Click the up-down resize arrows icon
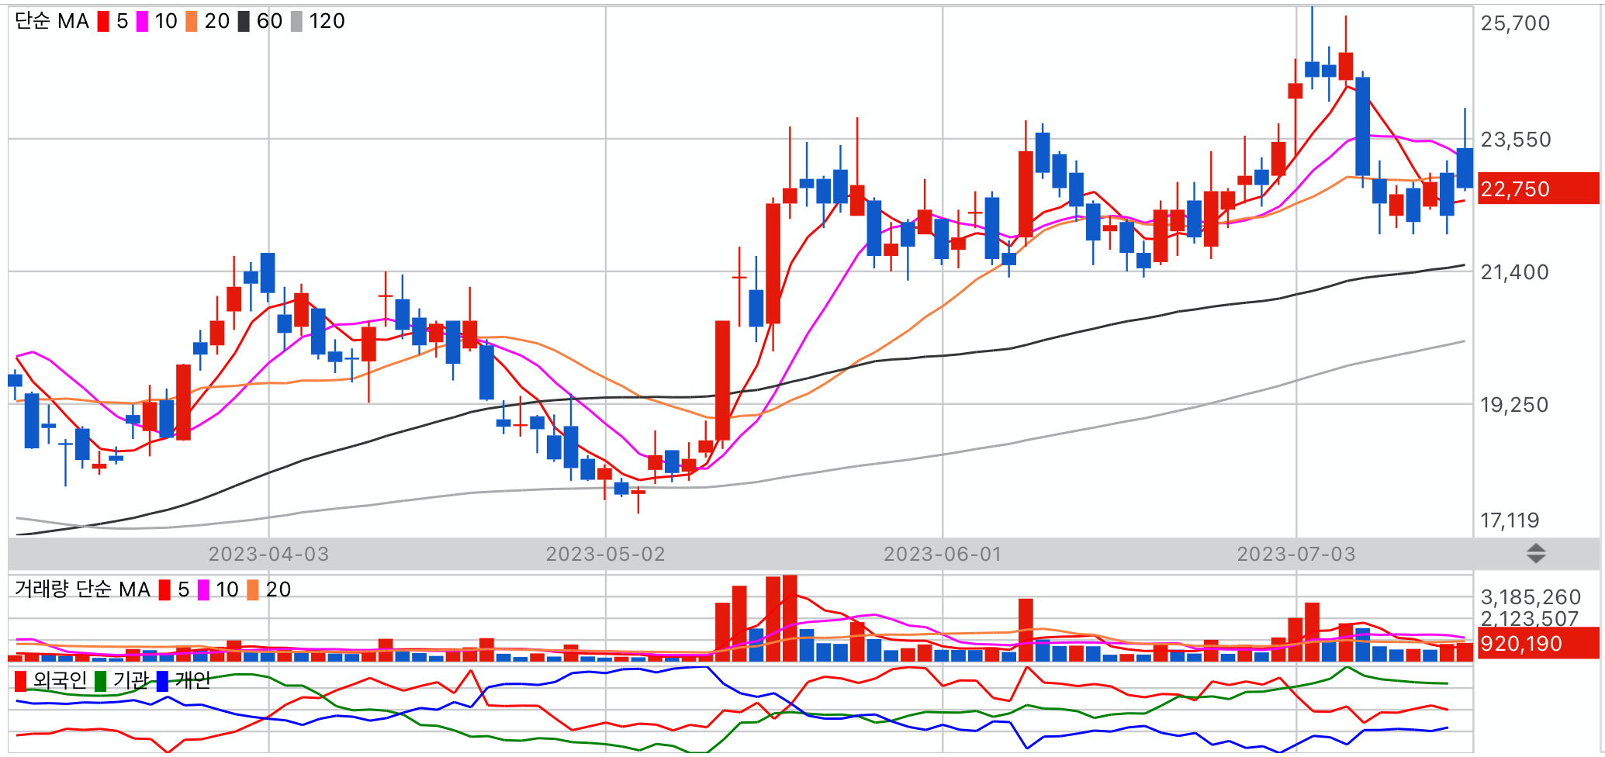The height and width of the screenshot is (757, 1605). tap(1536, 554)
